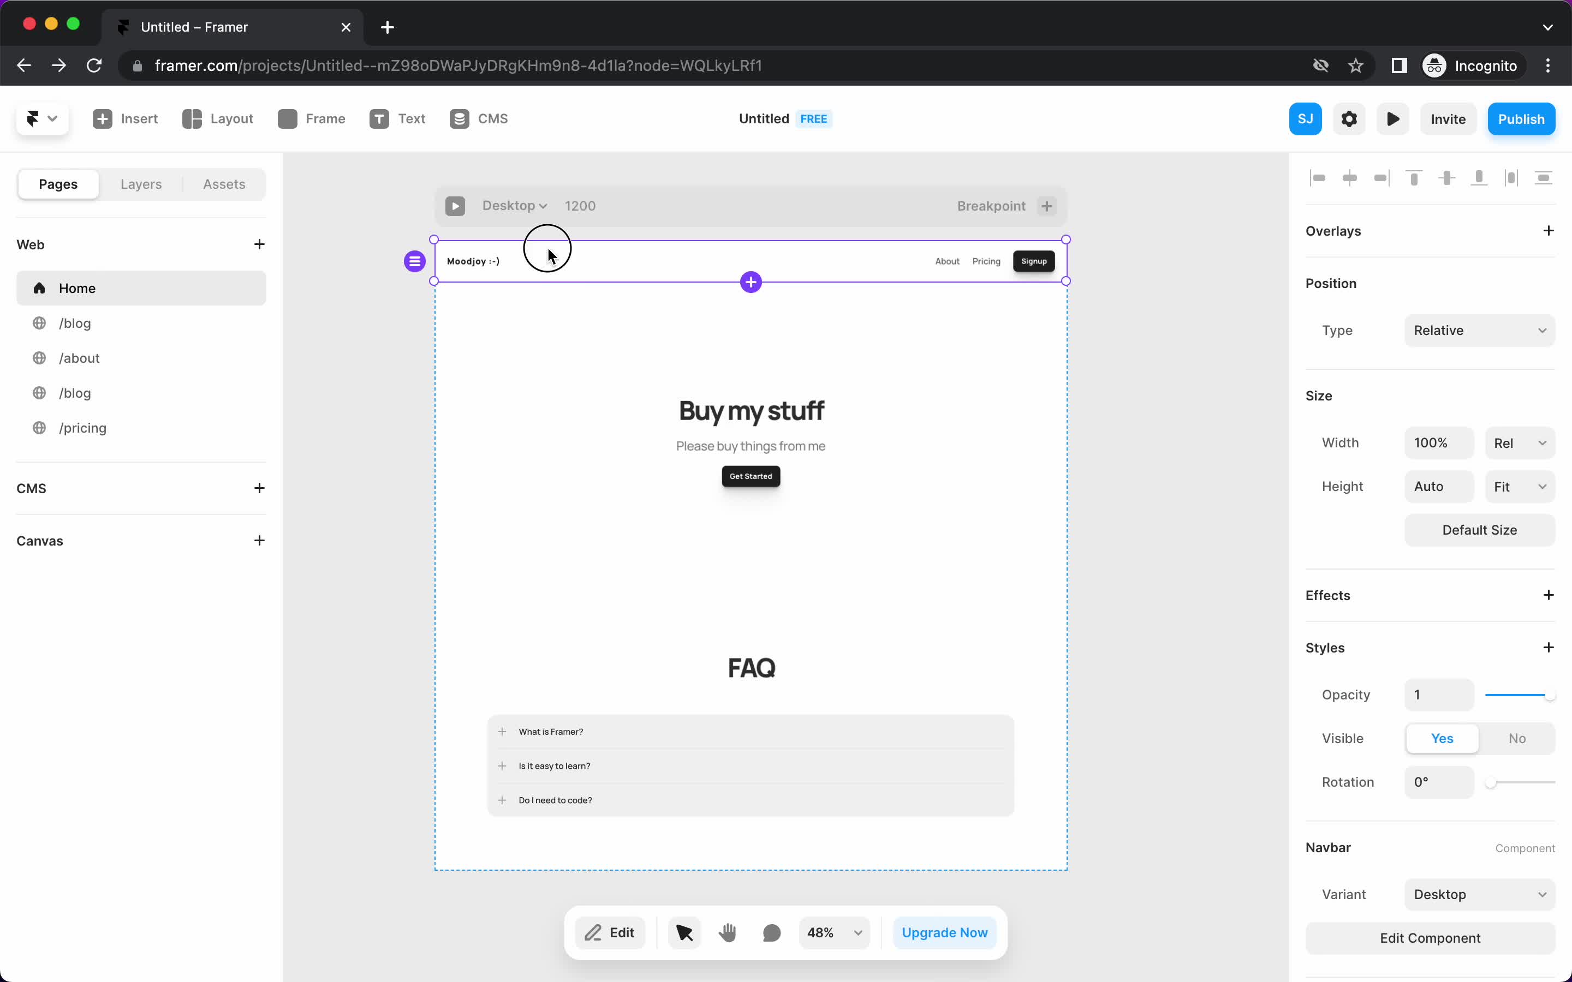
Task: Click the /pricing page link
Action: pos(82,428)
